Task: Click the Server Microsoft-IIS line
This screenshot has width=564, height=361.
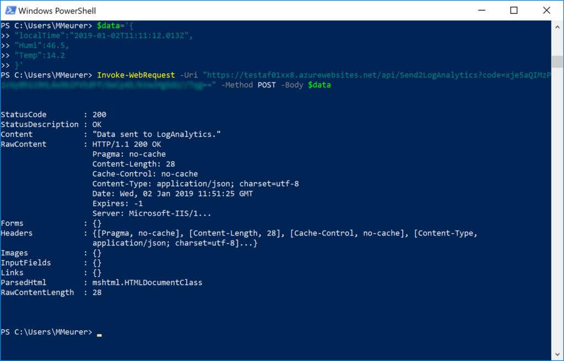Action: pyautogui.click(x=152, y=214)
